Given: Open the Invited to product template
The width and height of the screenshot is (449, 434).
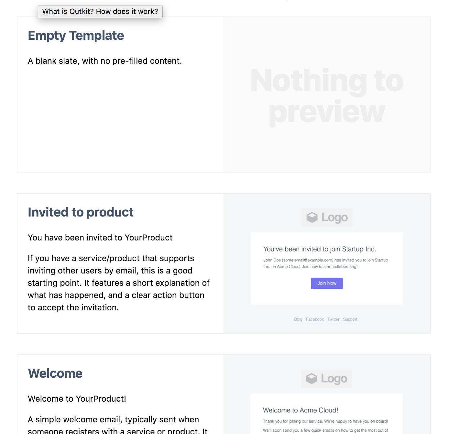Looking at the screenshot, I should (x=81, y=212).
